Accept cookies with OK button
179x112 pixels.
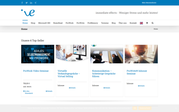pos(135,108)
